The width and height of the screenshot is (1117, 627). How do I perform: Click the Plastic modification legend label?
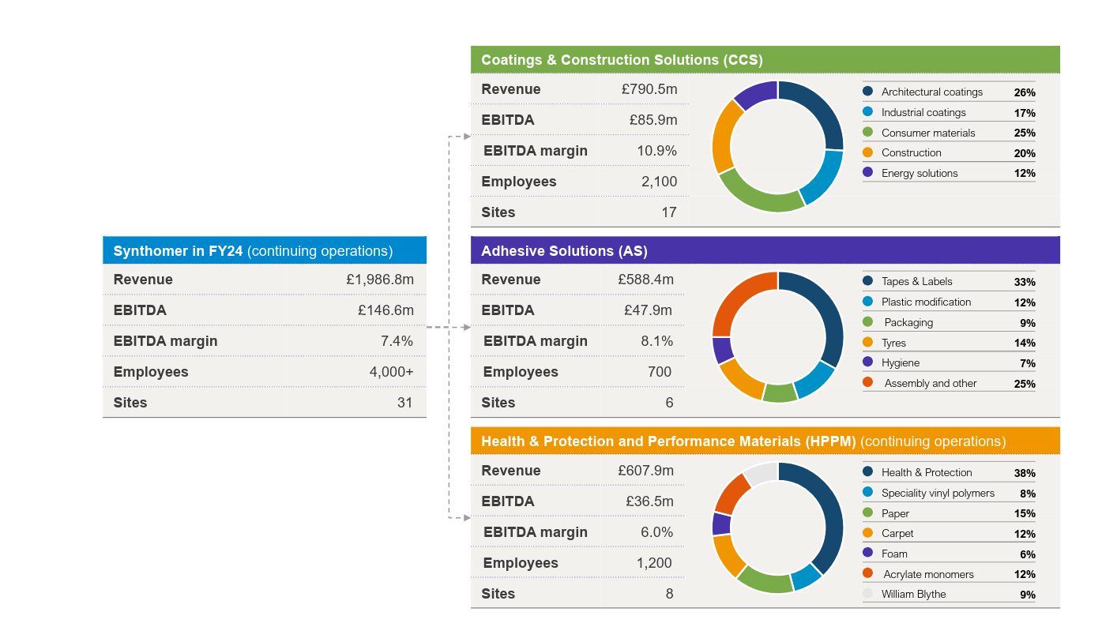point(926,302)
